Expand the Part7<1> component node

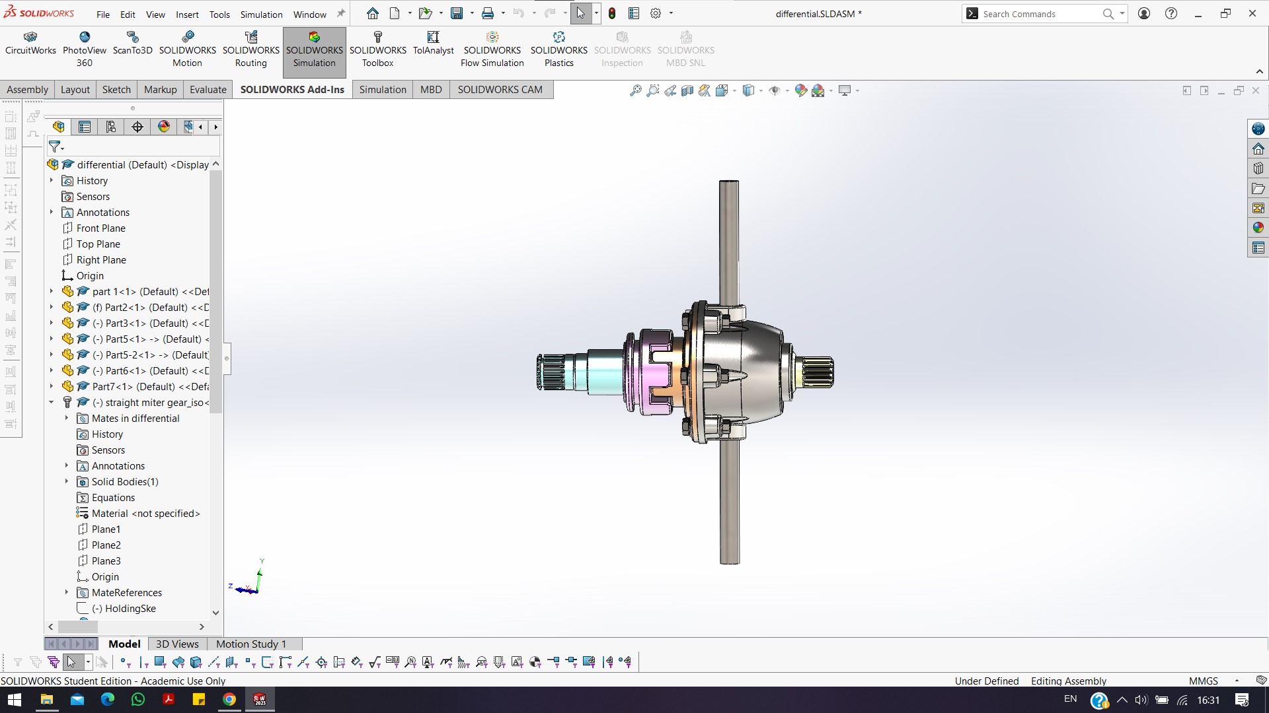click(x=52, y=386)
